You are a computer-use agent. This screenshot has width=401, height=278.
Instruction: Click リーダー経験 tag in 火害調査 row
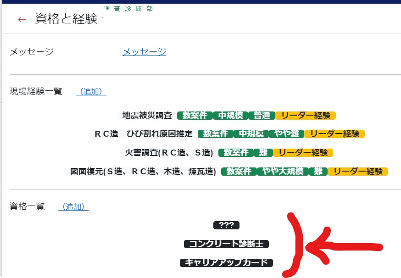click(303, 153)
